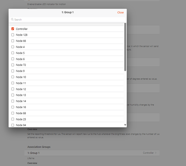Click the 'Node 128' label text
186x166 pixels.
(x=22, y=35)
